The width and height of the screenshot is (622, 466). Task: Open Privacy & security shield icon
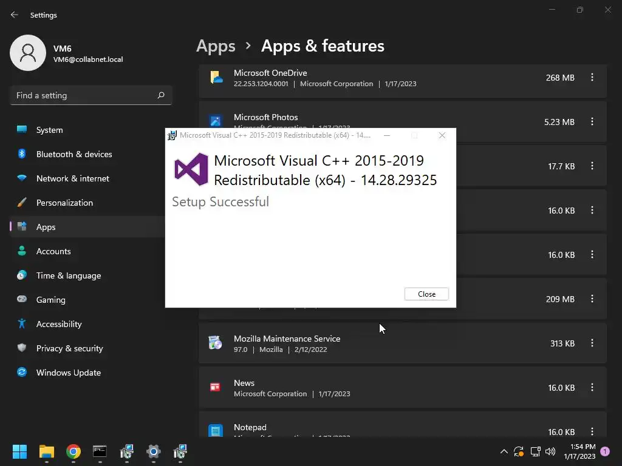coord(22,348)
